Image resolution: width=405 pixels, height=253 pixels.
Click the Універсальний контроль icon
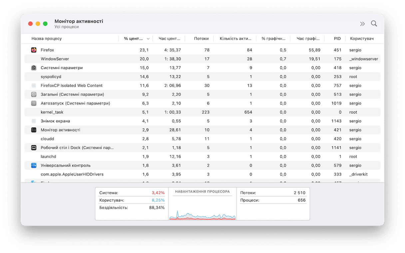click(34, 166)
